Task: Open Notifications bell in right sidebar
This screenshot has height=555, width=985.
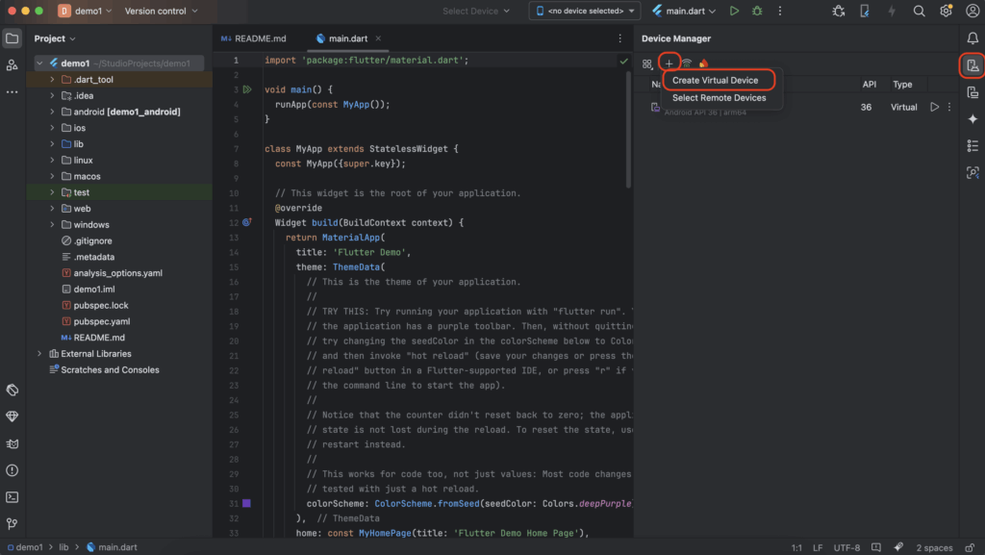Action: 972,38
